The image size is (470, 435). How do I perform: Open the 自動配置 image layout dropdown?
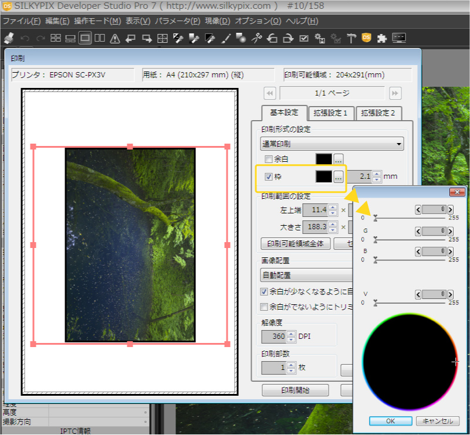click(306, 275)
